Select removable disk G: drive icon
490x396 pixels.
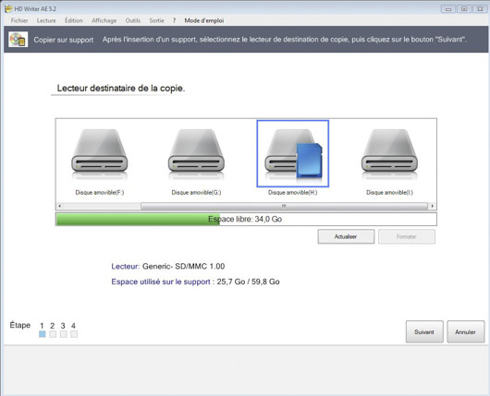tap(196, 154)
